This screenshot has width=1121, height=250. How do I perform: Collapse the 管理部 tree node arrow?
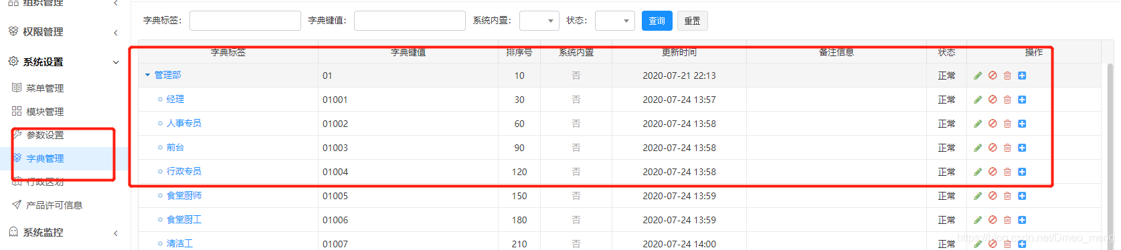tap(148, 75)
